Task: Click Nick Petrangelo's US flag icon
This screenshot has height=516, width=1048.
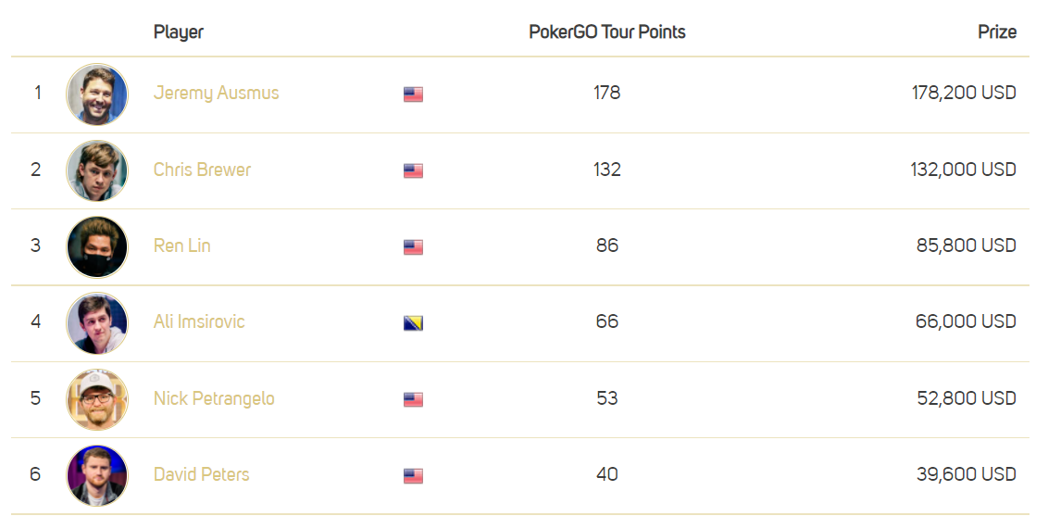Action: 413,399
